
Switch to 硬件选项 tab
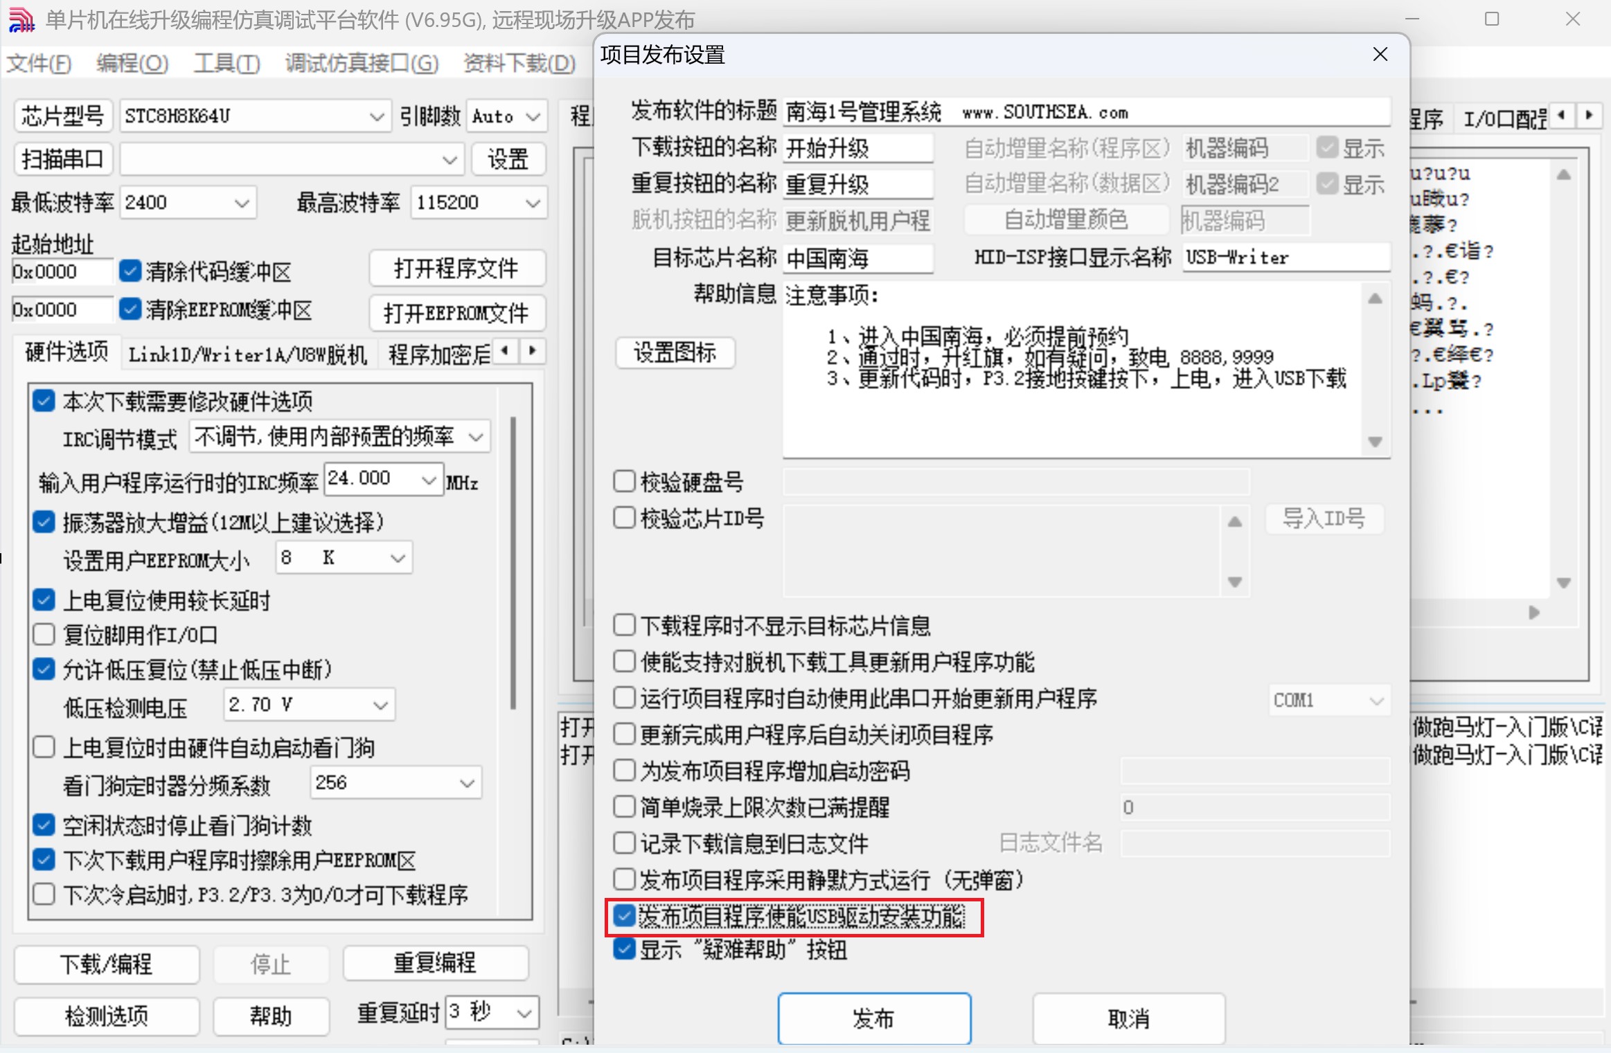[66, 352]
